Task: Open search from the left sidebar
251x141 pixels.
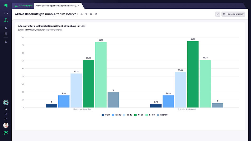Action: click(x=6, y=109)
